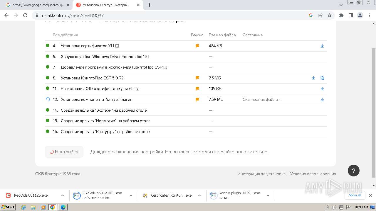The image size is (376, 211).
Task: Open Chrome from the taskbar
Action: pos(53,207)
